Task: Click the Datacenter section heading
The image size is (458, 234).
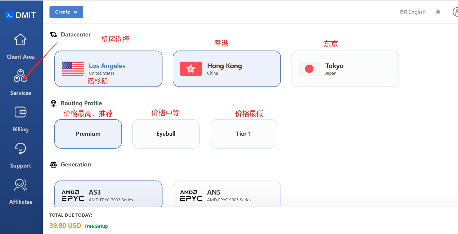Action: point(76,35)
